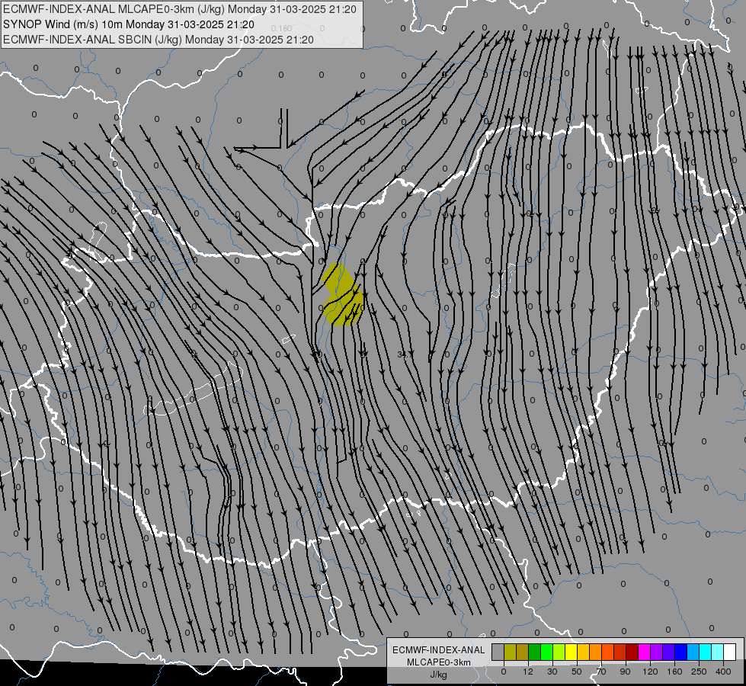Select the magenta legend swatch
746x686 pixels.
(645, 652)
